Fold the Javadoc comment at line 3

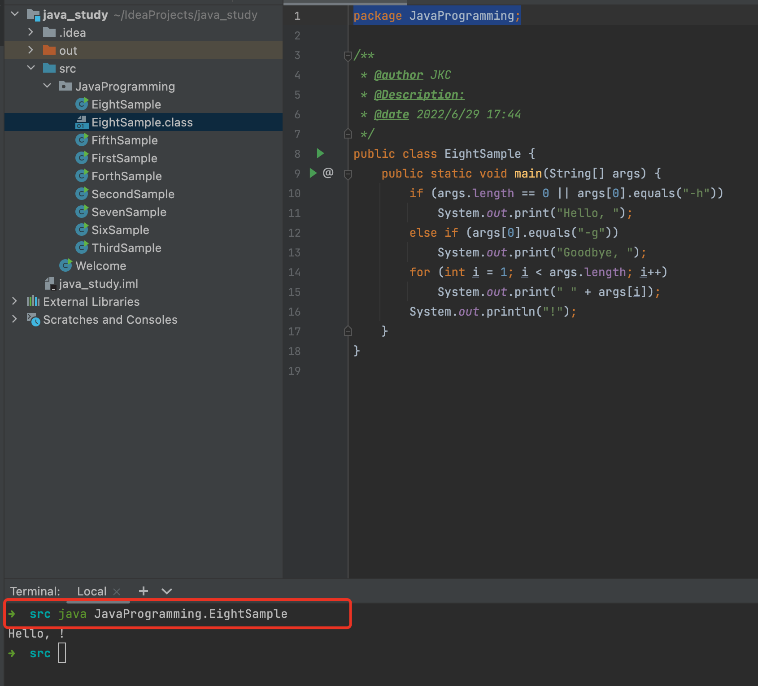(x=348, y=56)
